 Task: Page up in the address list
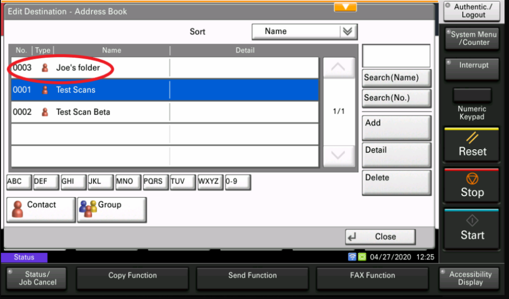(x=338, y=68)
